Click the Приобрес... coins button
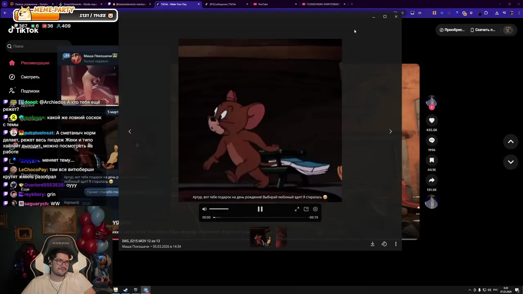Viewport: 523px width, 294px height. click(x=452, y=30)
